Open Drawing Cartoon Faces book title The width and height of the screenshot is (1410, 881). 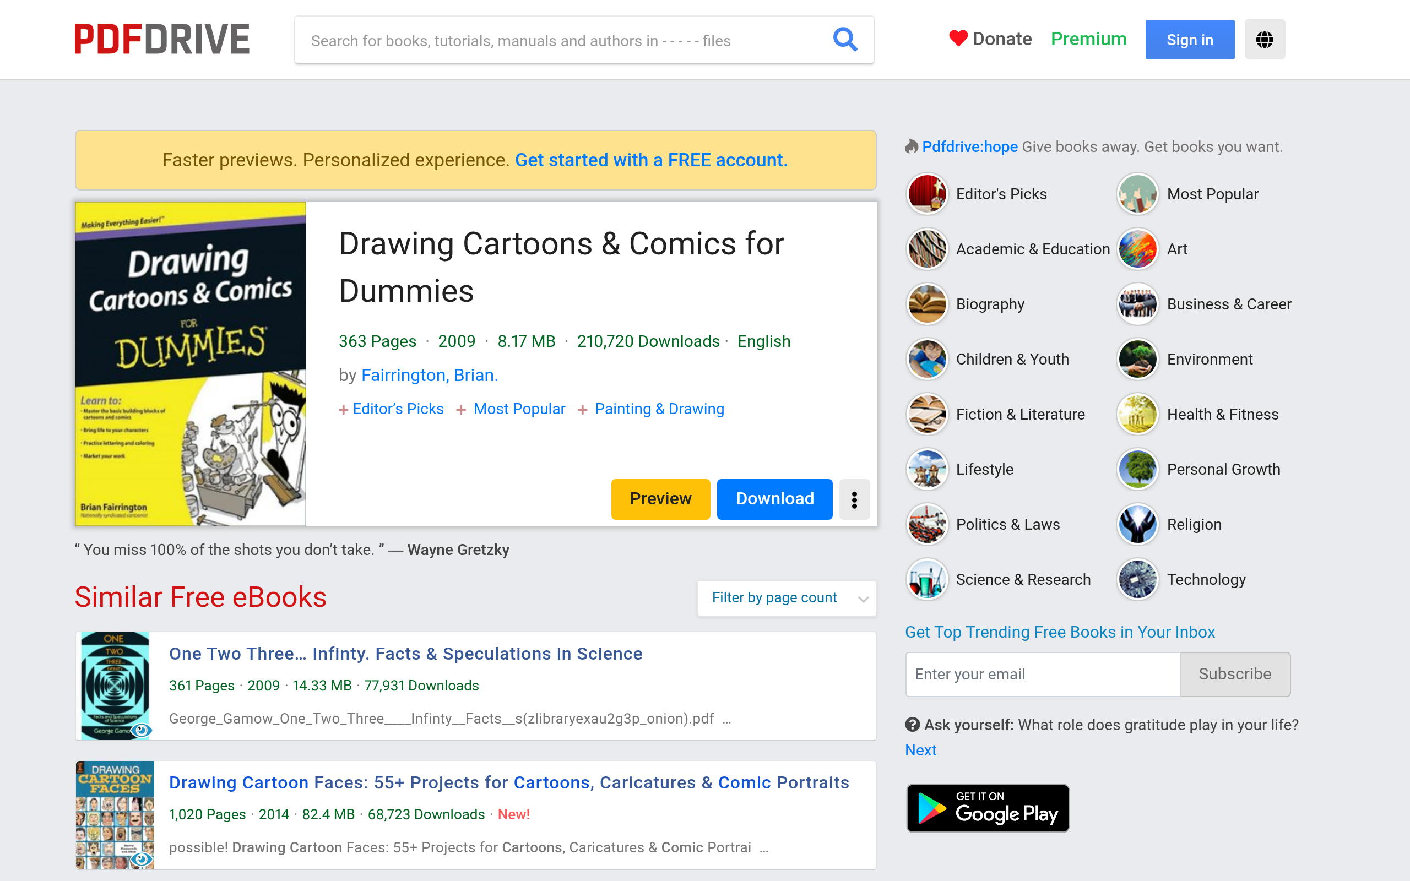(509, 782)
